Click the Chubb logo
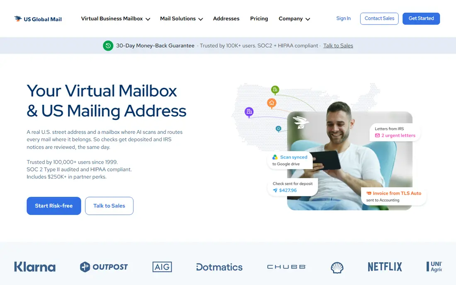 [286, 267]
